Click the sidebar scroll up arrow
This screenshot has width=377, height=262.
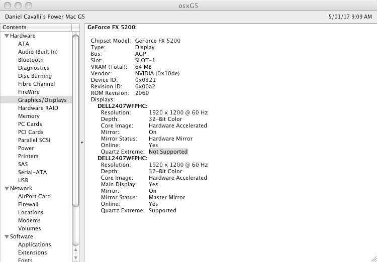click(76, 250)
